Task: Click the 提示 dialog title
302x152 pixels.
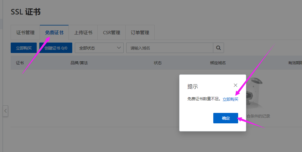Action: tap(192, 86)
